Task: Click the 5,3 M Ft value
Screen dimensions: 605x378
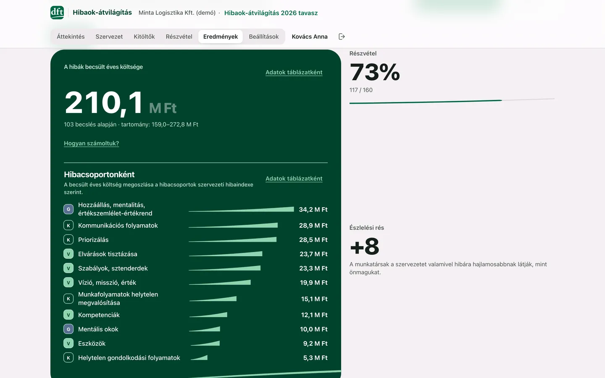Action: point(316,358)
